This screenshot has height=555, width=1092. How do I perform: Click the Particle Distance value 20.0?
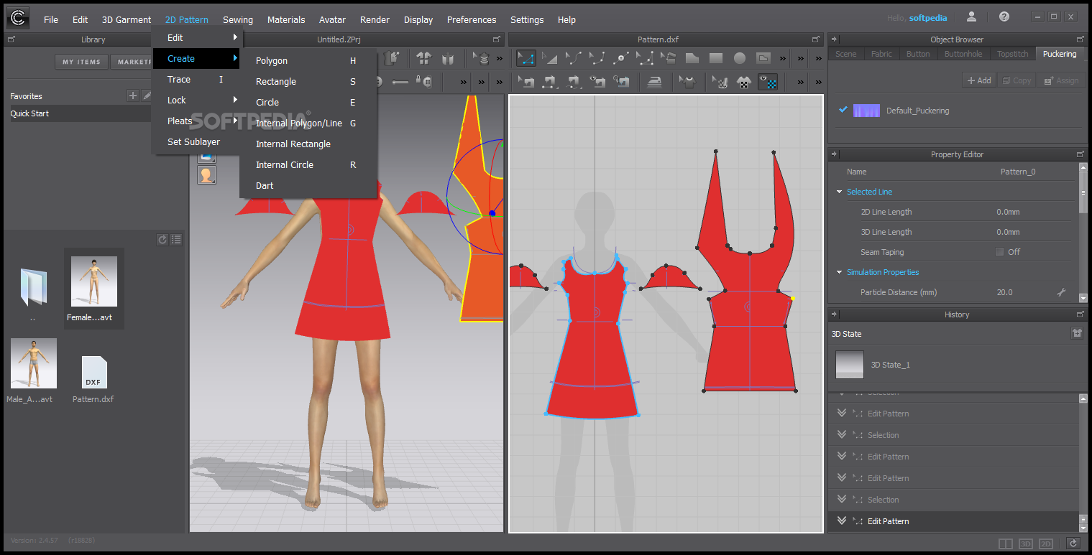1004,292
